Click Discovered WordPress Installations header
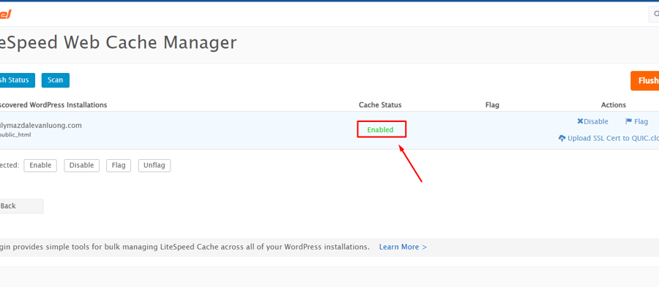Viewport: 659px width, 287px height. (53, 104)
